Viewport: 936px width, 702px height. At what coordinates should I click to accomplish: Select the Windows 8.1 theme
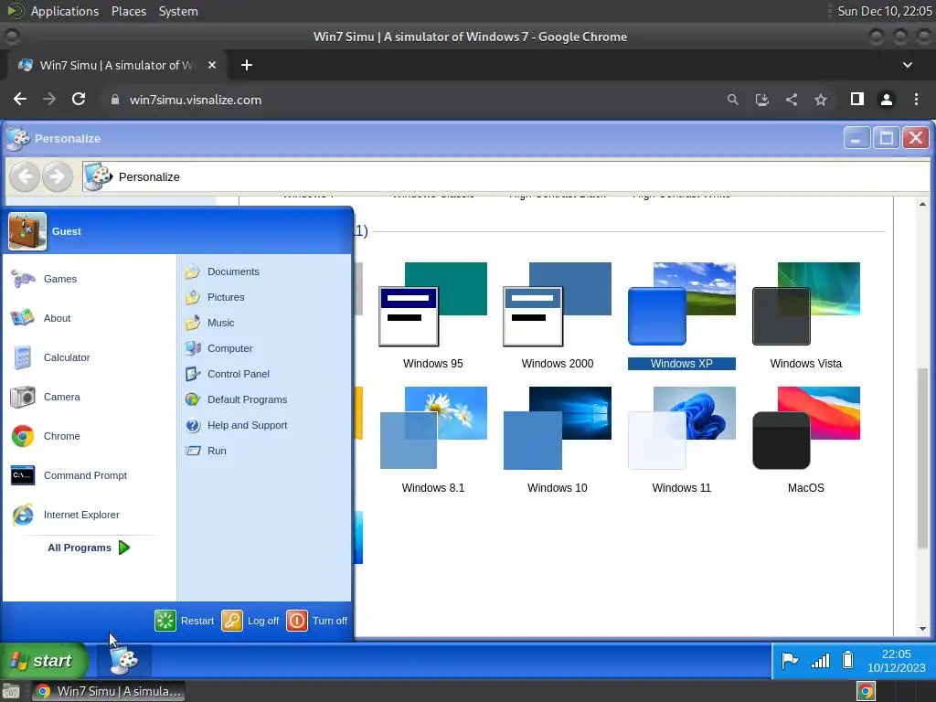pos(432,441)
